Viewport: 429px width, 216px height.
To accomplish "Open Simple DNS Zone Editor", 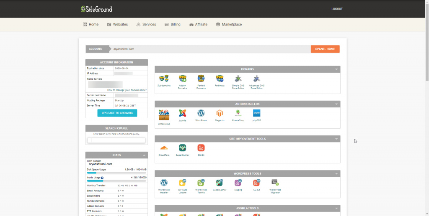I will point(238,79).
